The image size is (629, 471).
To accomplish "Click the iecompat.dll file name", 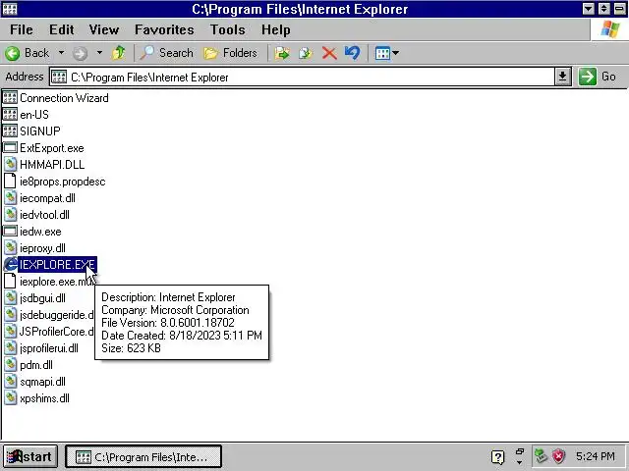I will pos(47,198).
